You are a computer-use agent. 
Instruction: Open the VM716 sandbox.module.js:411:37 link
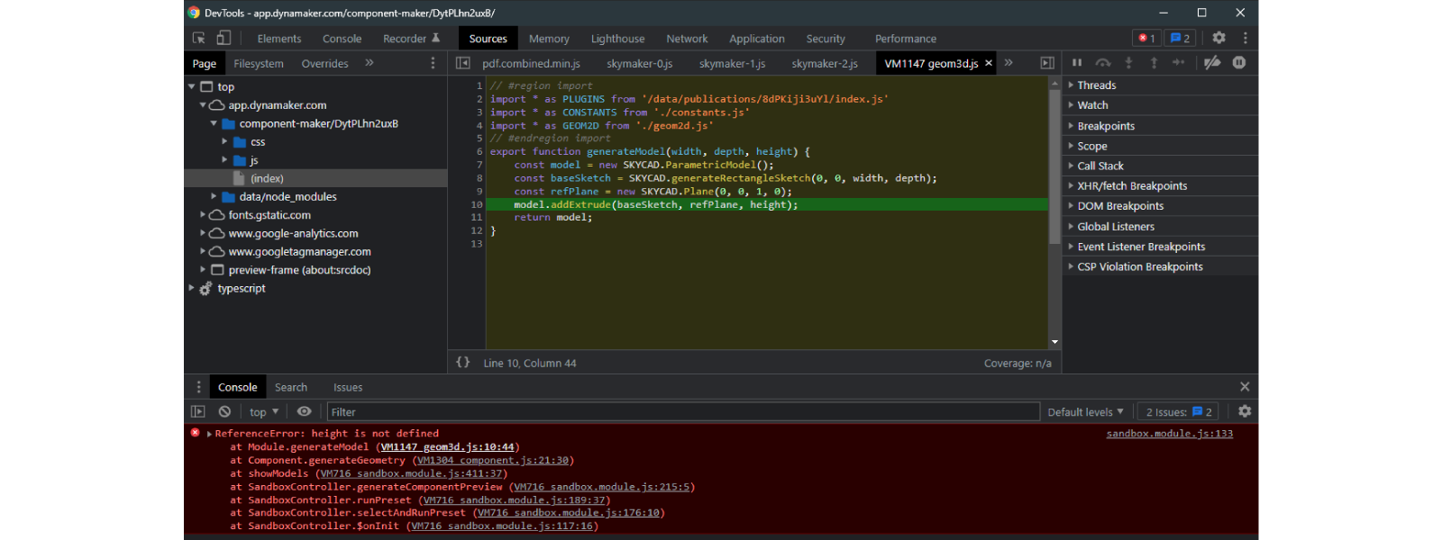413,473
